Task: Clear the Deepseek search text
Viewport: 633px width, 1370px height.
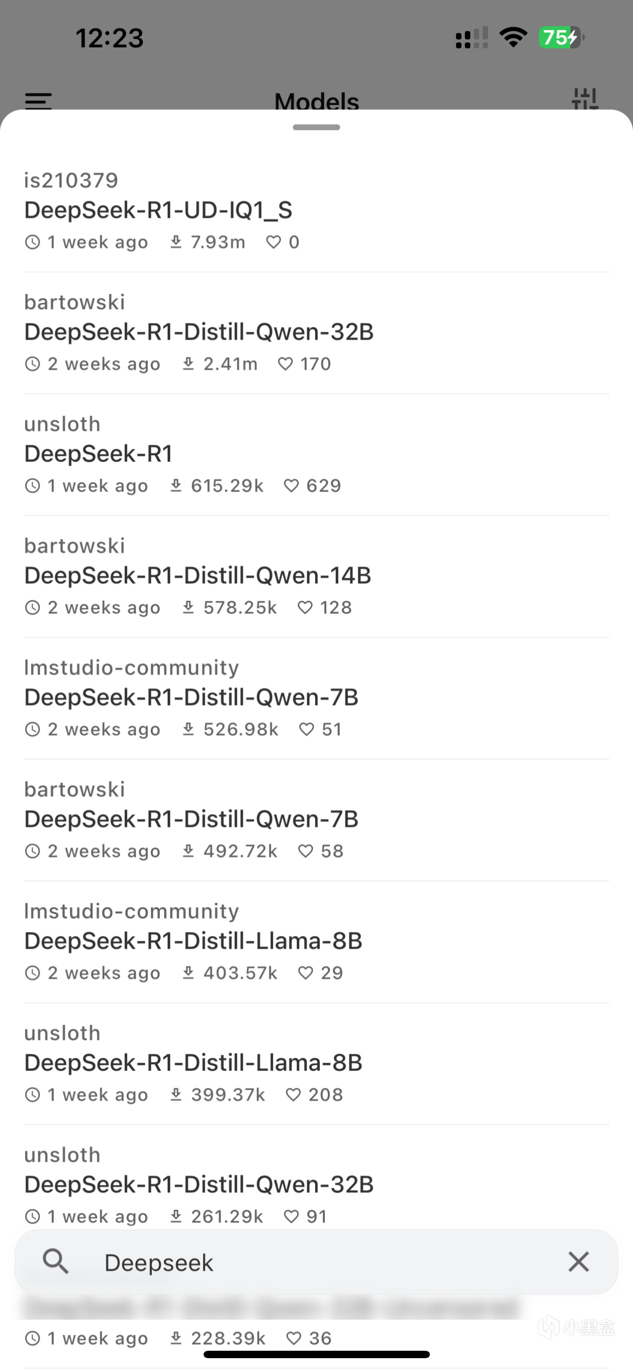Action: (578, 1262)
